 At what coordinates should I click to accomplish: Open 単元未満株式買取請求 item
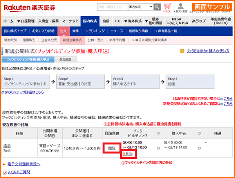tap(149, 40)
